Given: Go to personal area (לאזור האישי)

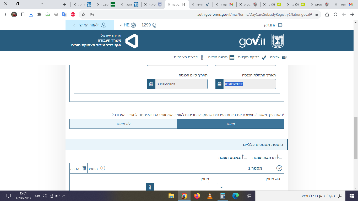Looking at the screenshot, I should click(90, 25).
